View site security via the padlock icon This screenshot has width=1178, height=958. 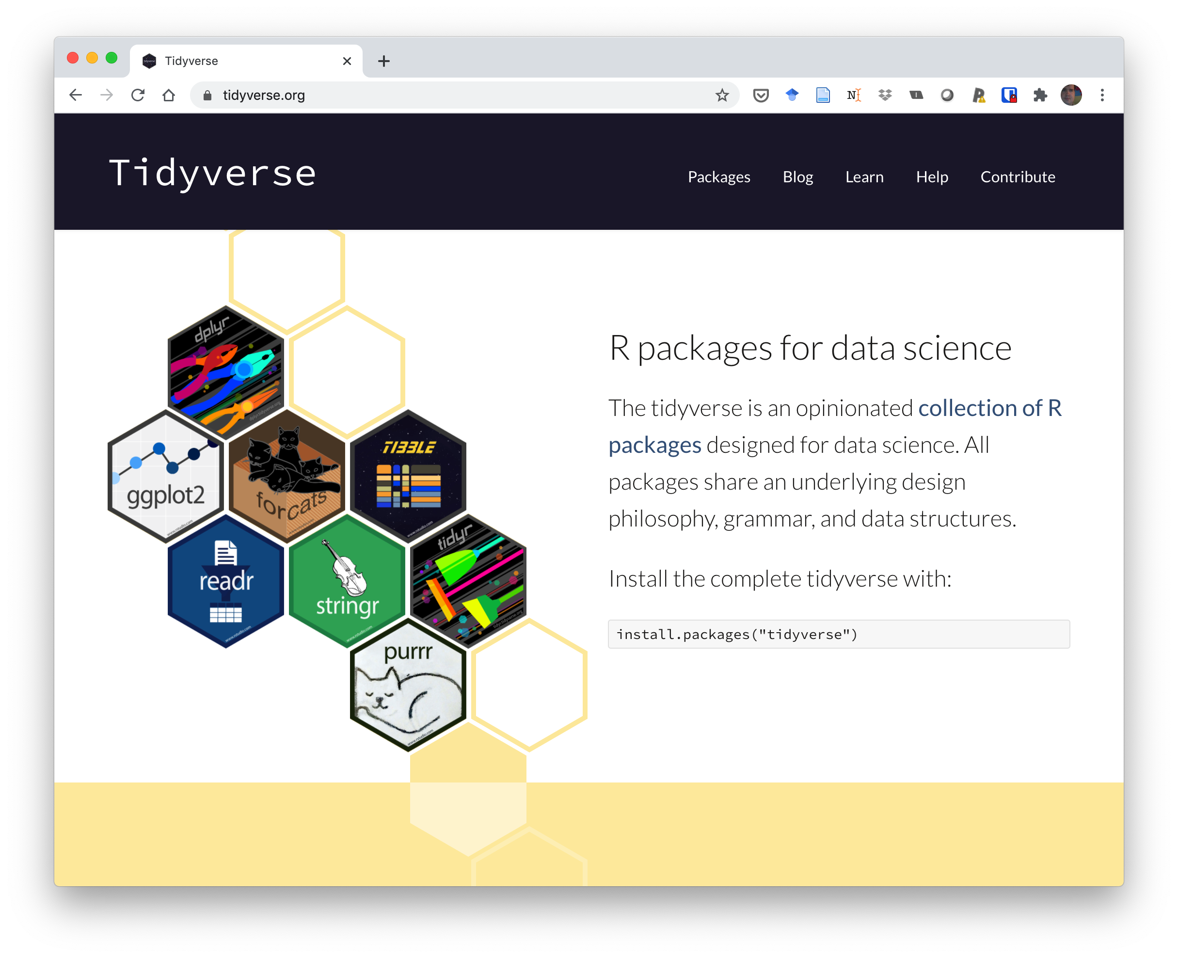coord(207,95)
